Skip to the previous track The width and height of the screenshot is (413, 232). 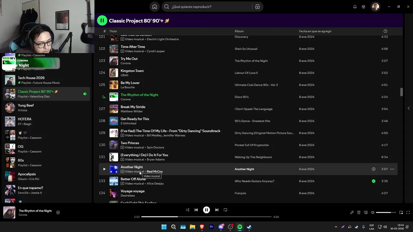click(196, 210)
